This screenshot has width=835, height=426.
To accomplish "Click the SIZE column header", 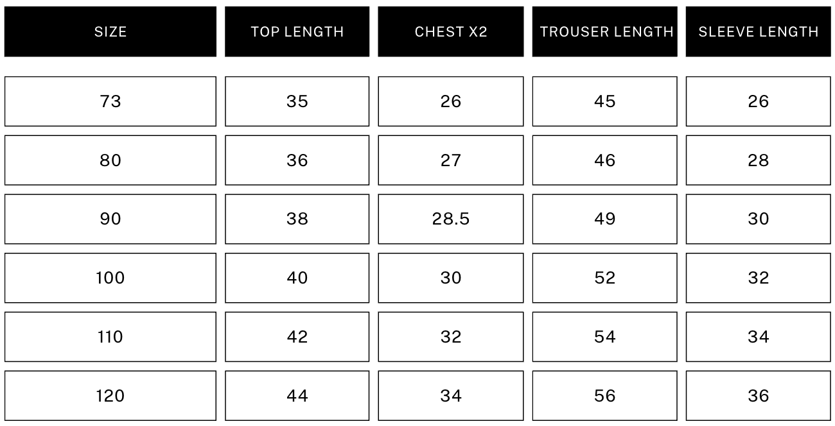I will click(x=110, y=32).
